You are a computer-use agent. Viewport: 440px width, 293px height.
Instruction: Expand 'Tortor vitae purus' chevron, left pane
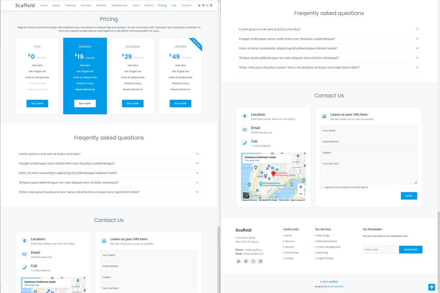pos(197,192)
